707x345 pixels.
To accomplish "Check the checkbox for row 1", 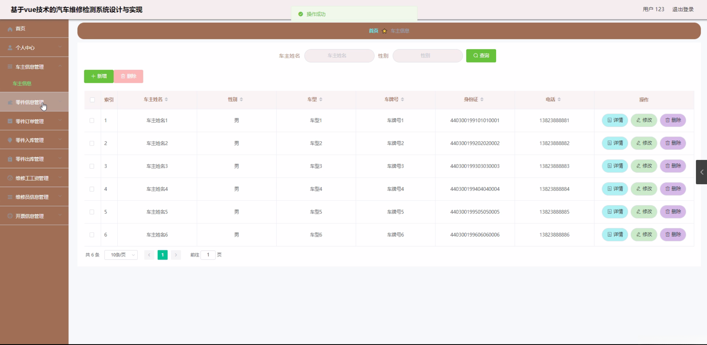I will tap(92, 120).
